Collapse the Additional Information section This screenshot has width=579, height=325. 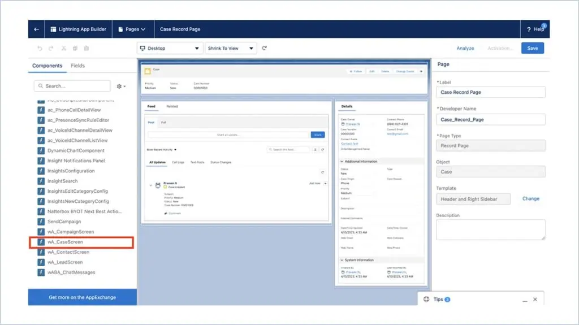point(342,162)
